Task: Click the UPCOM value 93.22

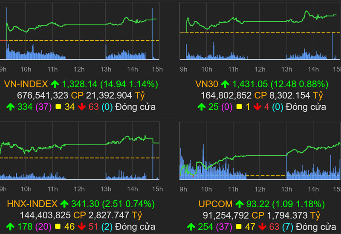Action: click(x=258, y=204)
